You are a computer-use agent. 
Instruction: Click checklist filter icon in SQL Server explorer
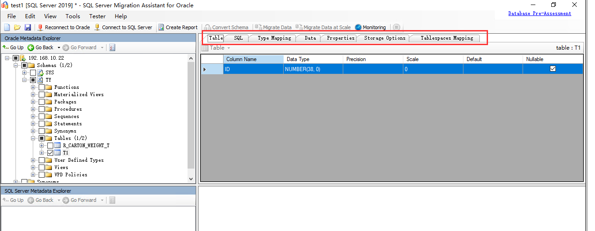pyautogui.click(x=112, y=200)
